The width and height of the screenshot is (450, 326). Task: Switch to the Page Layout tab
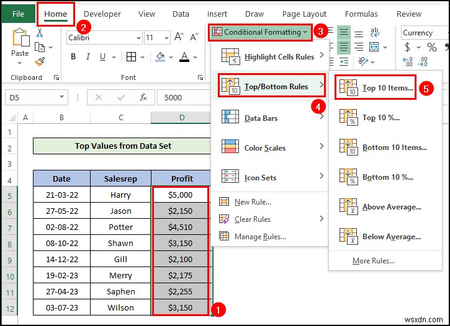pos(304,14)
